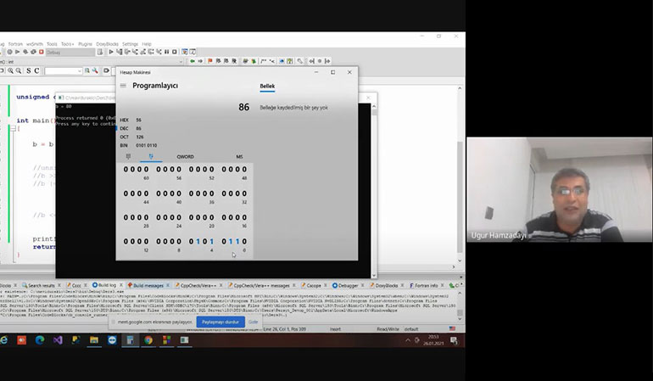This screenshot has width=653, height=381.
Task: Open the calculator hamburger navigation menu
Action: click(x=124, y=86)
